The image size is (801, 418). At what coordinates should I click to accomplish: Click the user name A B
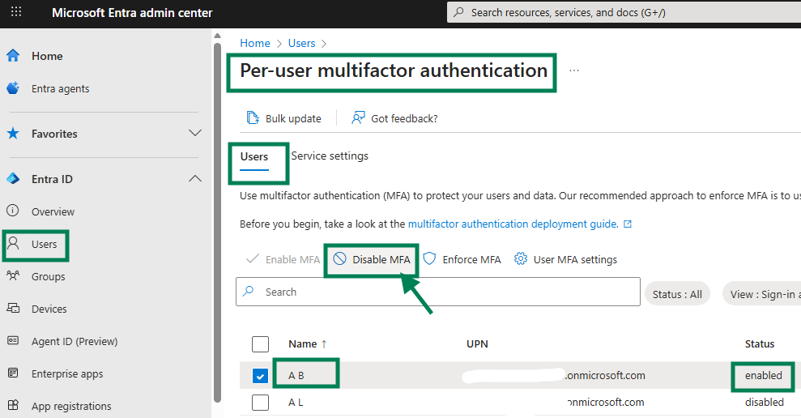[x=296, y=376]
